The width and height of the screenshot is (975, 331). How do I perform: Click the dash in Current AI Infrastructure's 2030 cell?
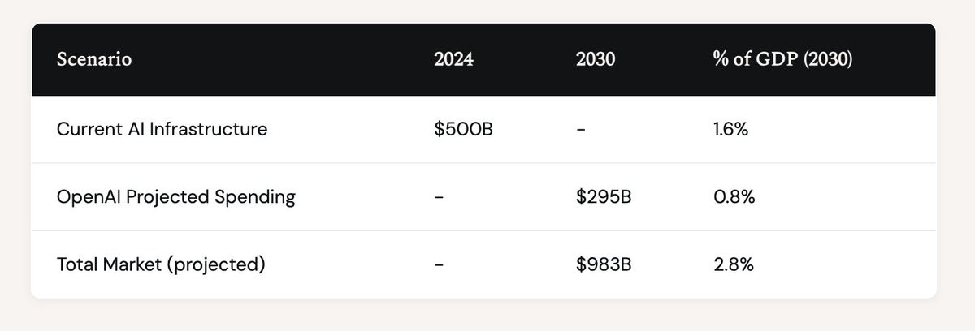[x=579, y=130]
